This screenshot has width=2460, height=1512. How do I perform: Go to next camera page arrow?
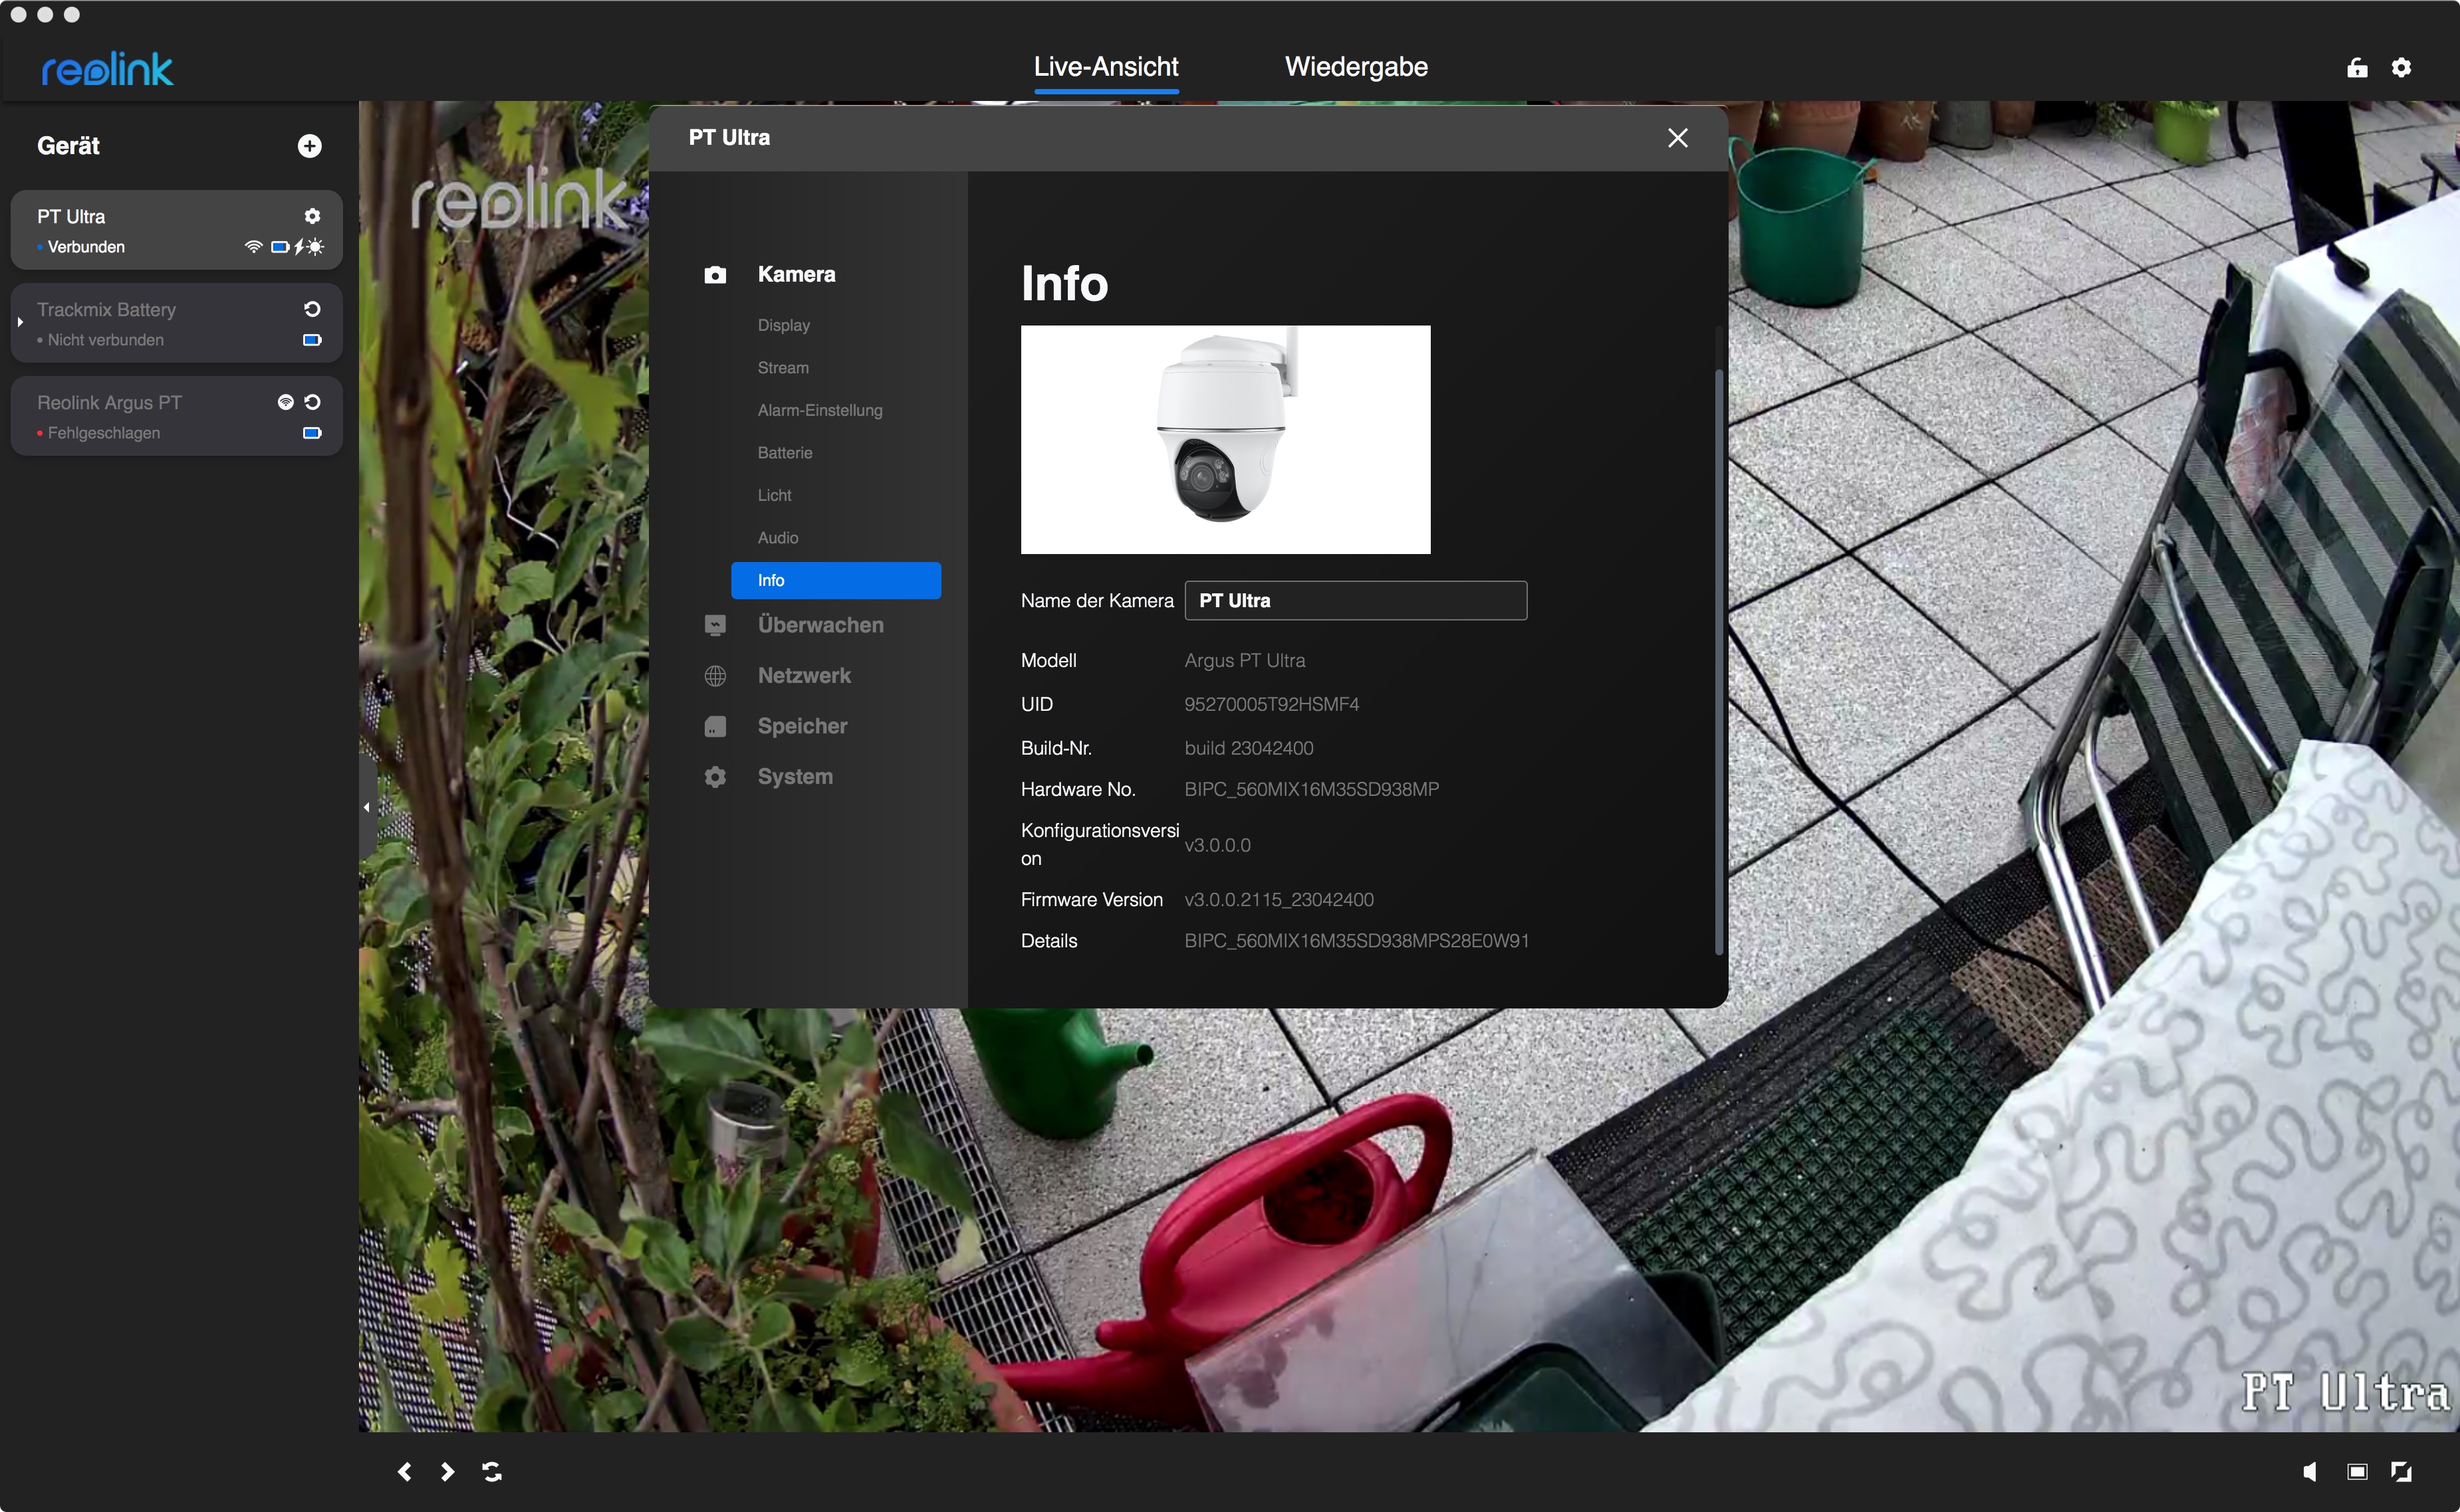point(447,1471)
